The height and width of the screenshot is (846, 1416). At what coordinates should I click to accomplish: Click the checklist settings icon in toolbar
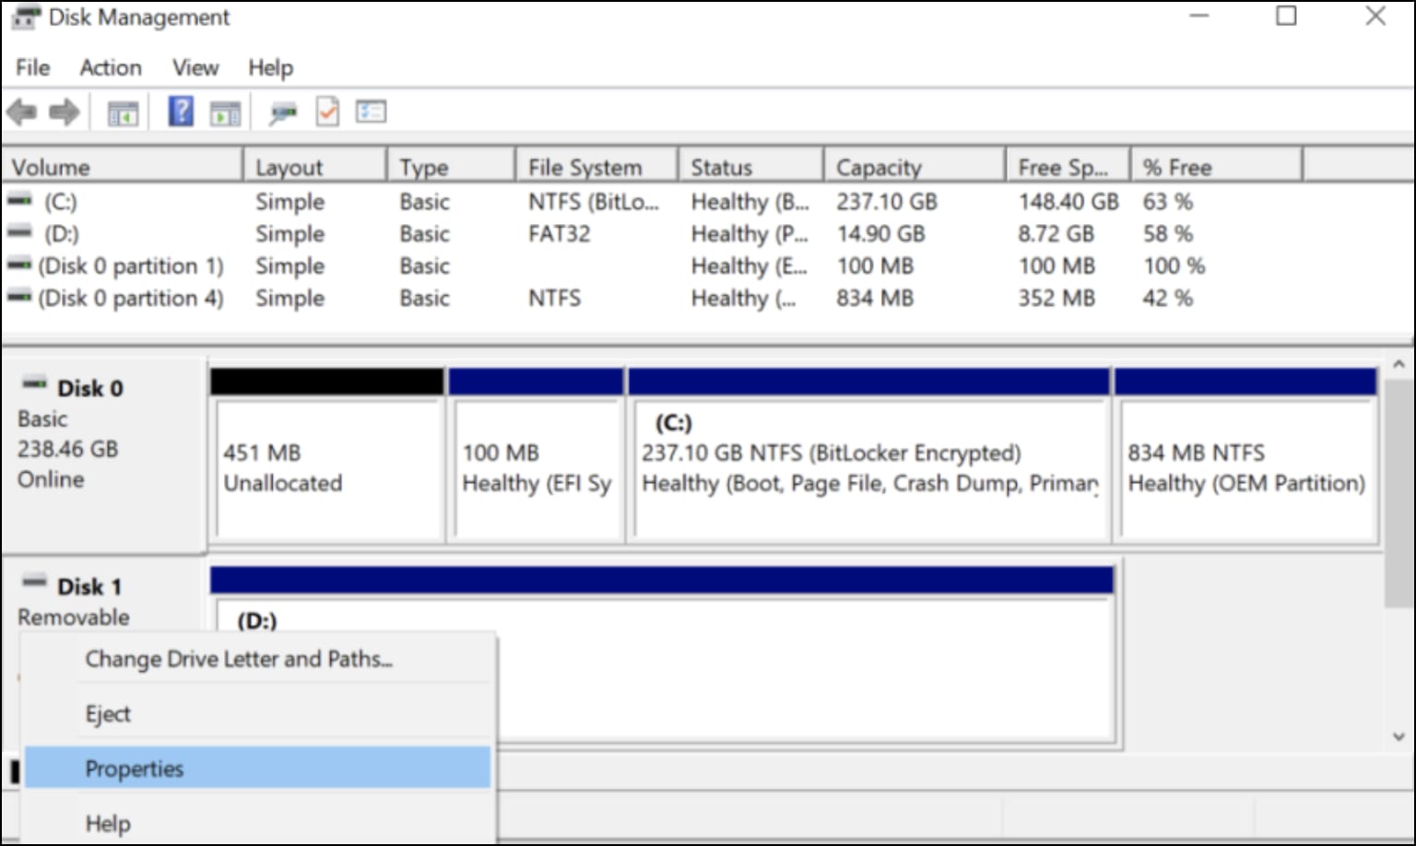pos(371,112)
